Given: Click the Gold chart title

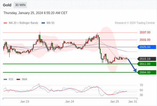Looking at the screenshot, I should tap(7, 5).
